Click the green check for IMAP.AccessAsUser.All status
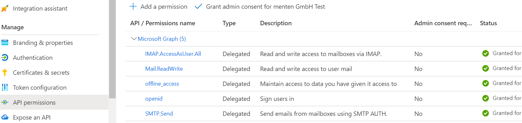This screenshot has height=123, width=522. tap(485, 54)
